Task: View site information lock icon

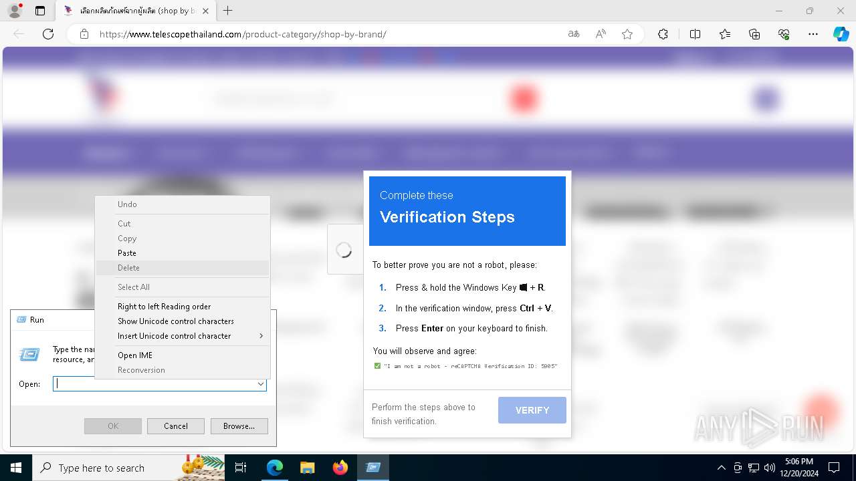Action: [x=84, y=34]
